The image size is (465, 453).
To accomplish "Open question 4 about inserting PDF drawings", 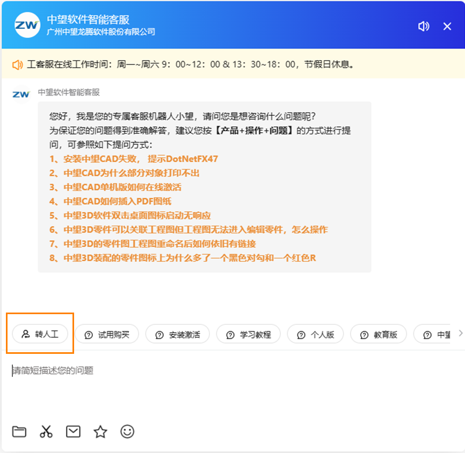I will pos(110,202).
